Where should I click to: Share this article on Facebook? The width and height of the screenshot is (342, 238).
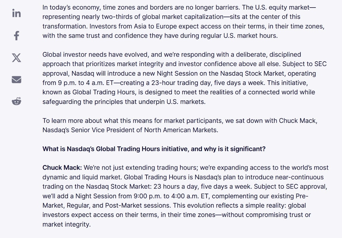[x=16, y=36]
